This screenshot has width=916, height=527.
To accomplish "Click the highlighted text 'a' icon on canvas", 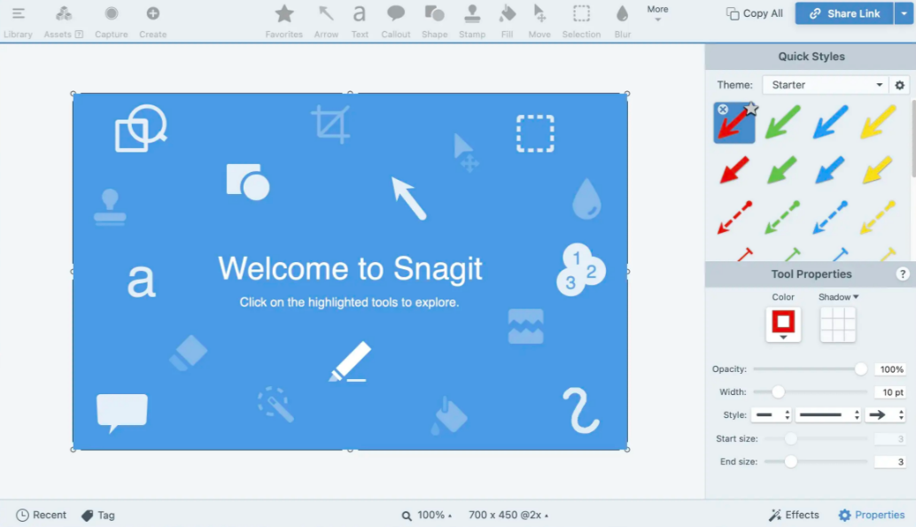I will [x=141, y=281].
